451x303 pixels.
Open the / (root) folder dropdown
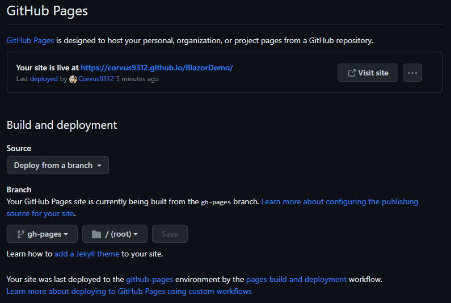tap(115, 234)
